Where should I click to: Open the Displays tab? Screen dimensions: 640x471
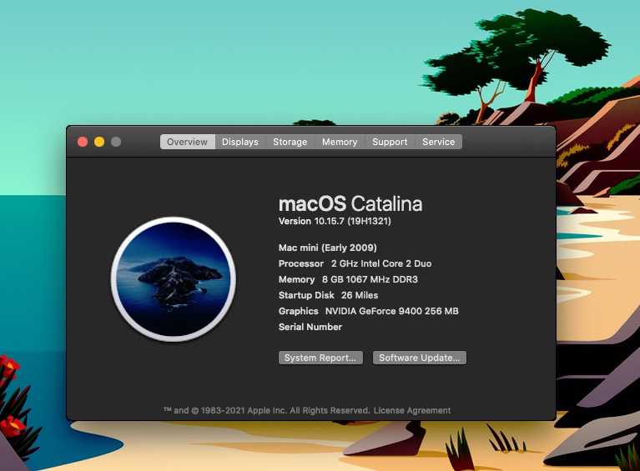(x=240, y=142)
